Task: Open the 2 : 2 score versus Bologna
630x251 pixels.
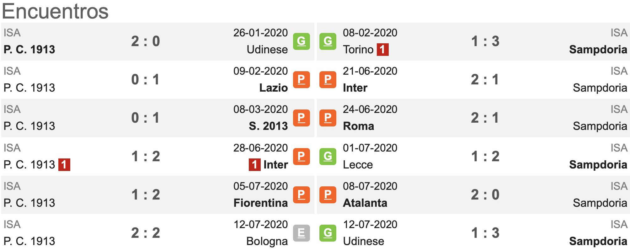Action: click(146, 233)
